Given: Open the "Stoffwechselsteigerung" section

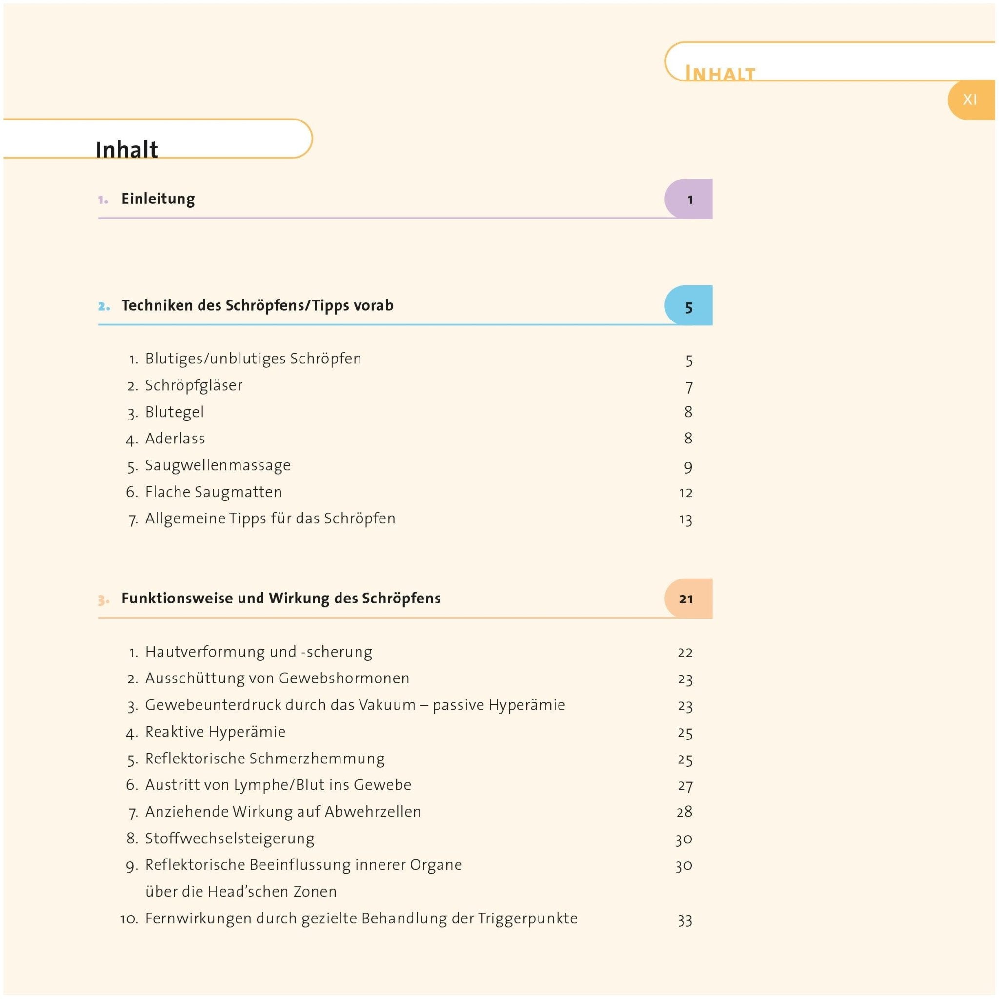Looking at the screenshot, I should tap(230, 838).
